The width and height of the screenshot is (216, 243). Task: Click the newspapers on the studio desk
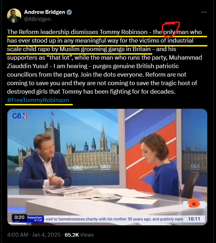coord(84,193)
